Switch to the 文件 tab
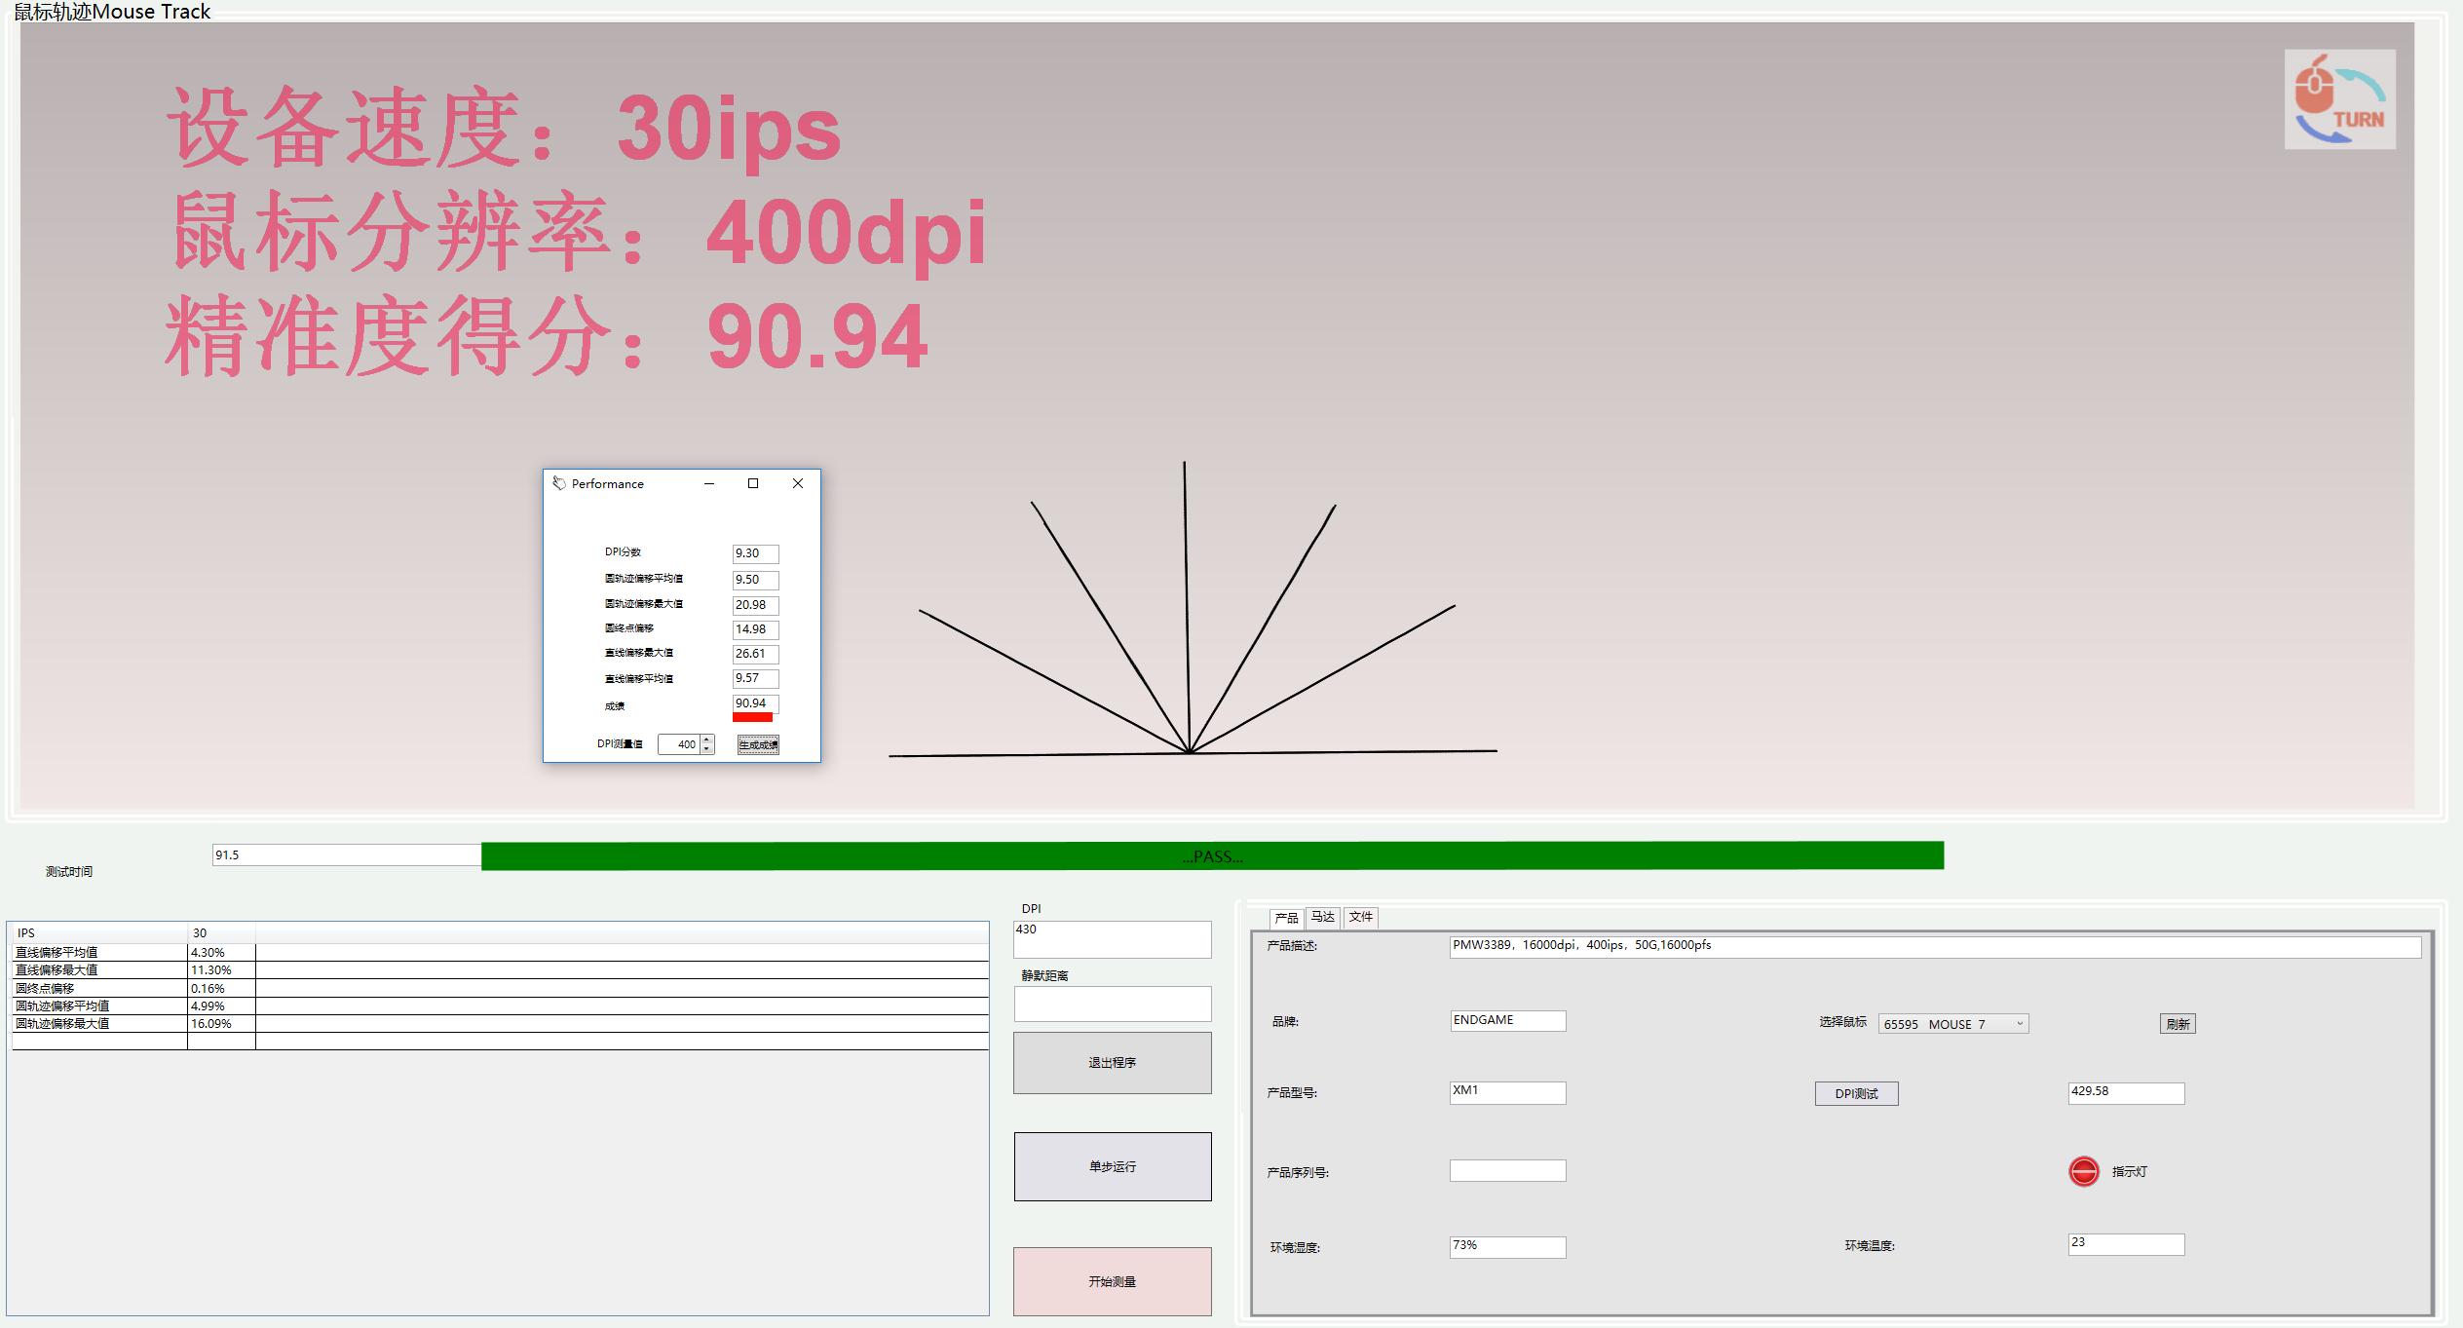The width and height of the screenshot is (2463, 1328). pos(1360,917)
